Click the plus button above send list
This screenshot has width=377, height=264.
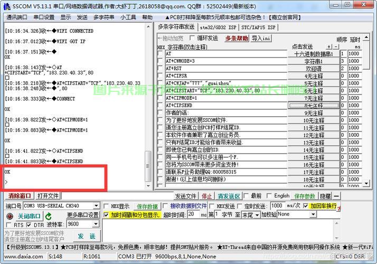329,46
